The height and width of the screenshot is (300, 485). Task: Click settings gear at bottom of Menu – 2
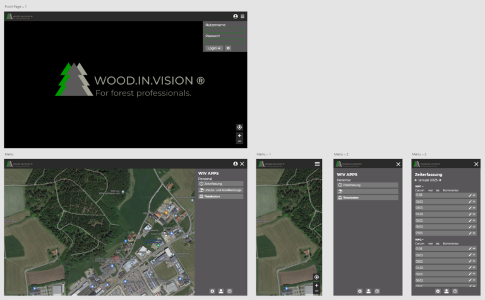pyautogui.click(x=360, y=291)
